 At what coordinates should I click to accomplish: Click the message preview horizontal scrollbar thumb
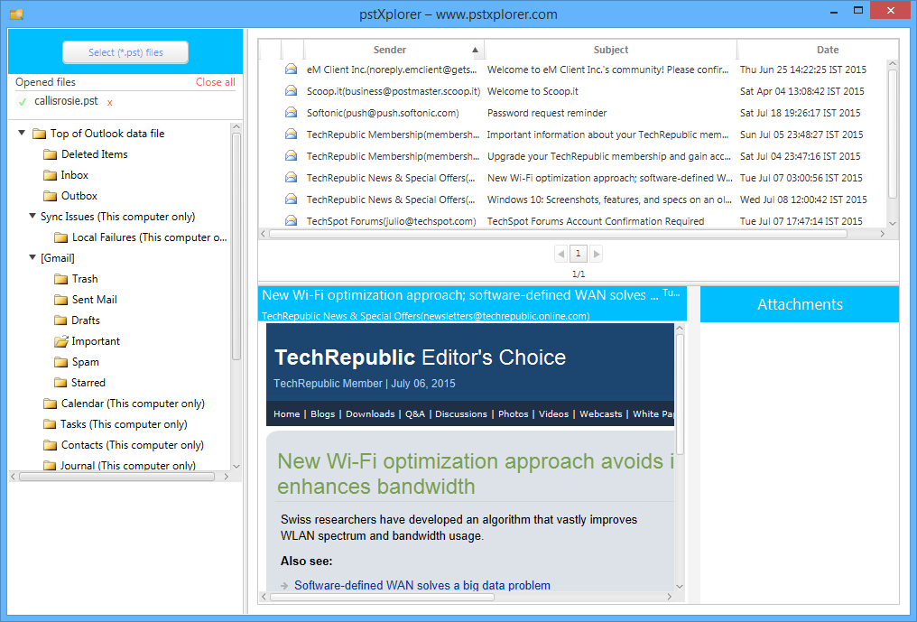coord(382,597)
